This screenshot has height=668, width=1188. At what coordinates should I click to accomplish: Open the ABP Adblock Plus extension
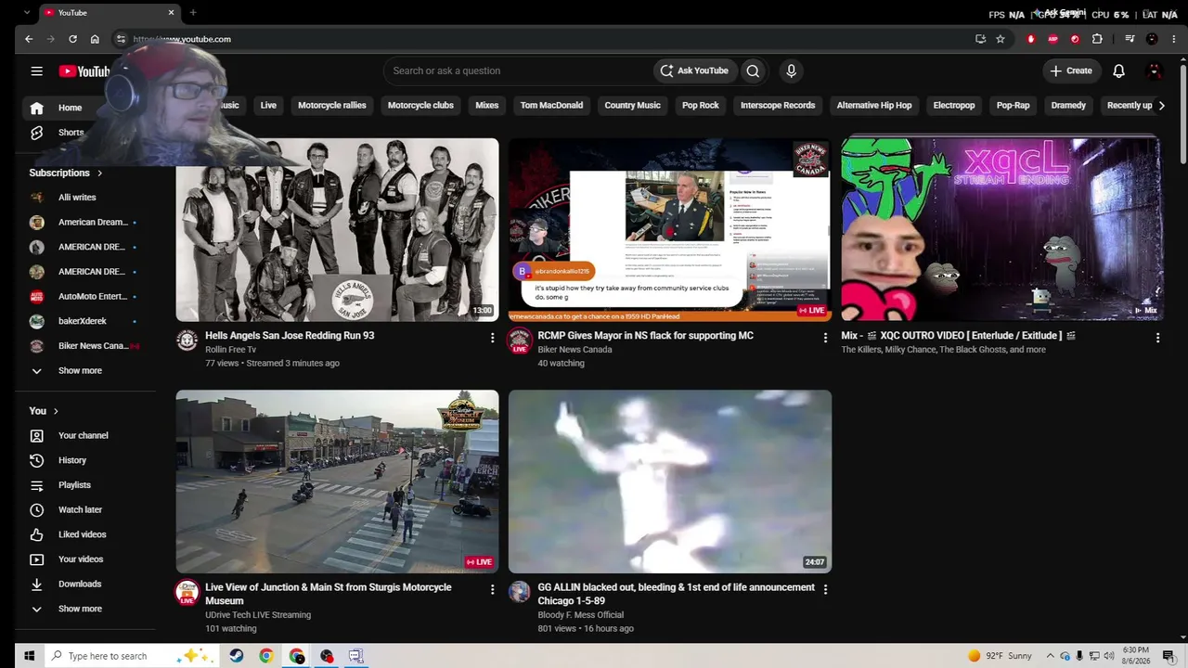point(1052,39)
